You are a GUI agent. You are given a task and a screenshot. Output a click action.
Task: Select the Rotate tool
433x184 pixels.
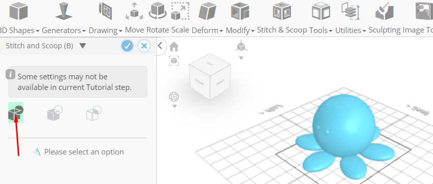(x=157, y=18)
